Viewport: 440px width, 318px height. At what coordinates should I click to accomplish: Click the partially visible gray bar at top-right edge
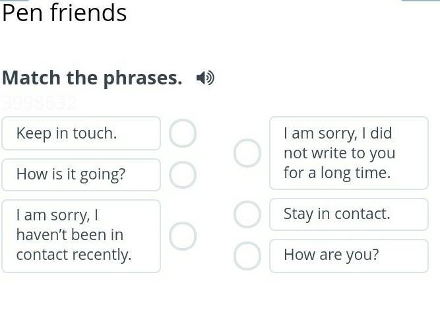coord(420,1)
